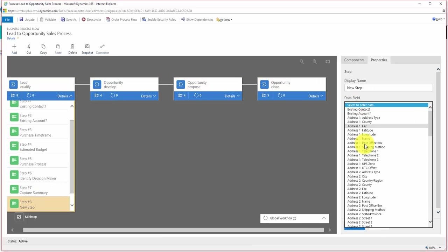Select Step #2 Existing Account?
Viewport: 448px width, 252px height.
pyautogui.click(x=38, y=118)
